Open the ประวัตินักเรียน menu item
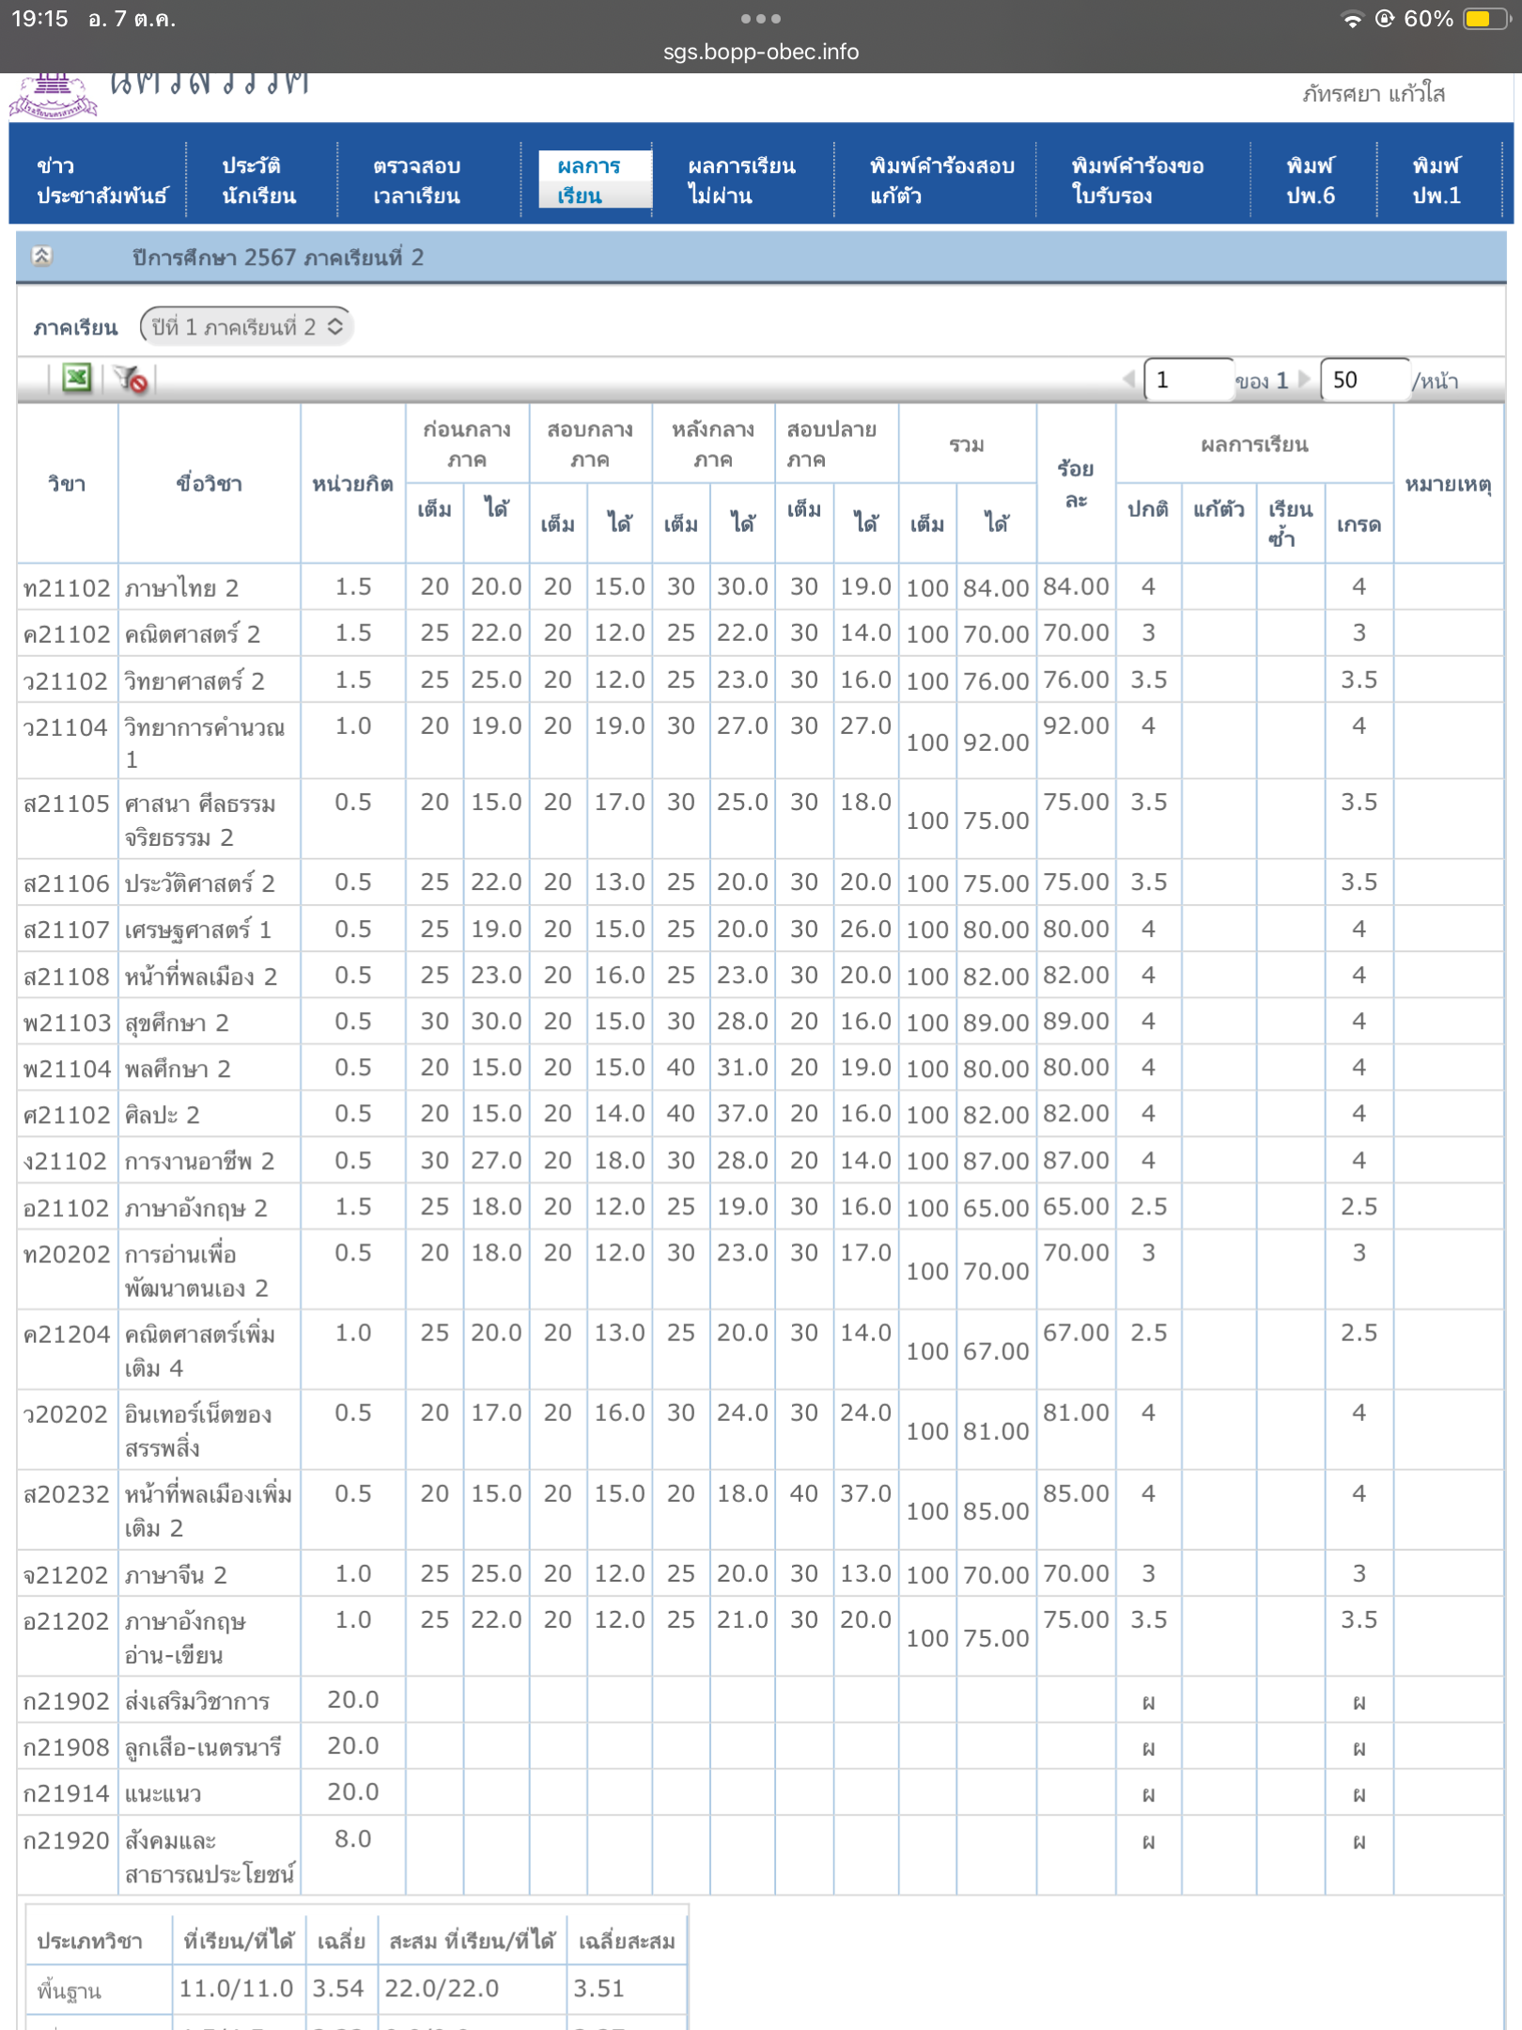1522x2030 pixels. (x=258, y=180)
